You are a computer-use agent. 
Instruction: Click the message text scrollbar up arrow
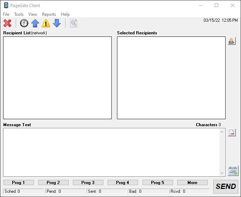tap(222, 132)
